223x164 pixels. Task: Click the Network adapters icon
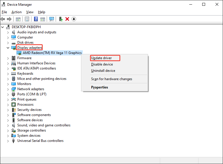tap(14, 89)
